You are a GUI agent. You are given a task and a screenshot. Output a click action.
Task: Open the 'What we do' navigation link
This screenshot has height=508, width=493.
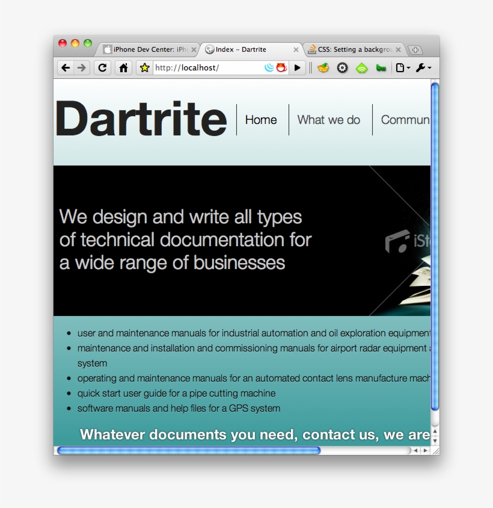point(329,120)
